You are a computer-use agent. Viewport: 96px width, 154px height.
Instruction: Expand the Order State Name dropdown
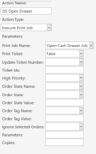pos(81,86)
